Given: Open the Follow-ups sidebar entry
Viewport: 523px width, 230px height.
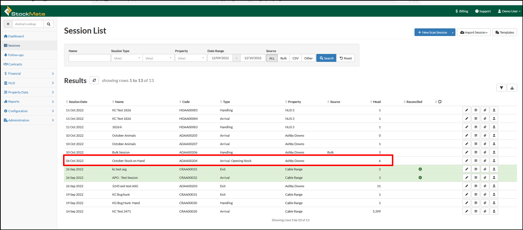Looking at the screenshot, I should tap(15, 55).
